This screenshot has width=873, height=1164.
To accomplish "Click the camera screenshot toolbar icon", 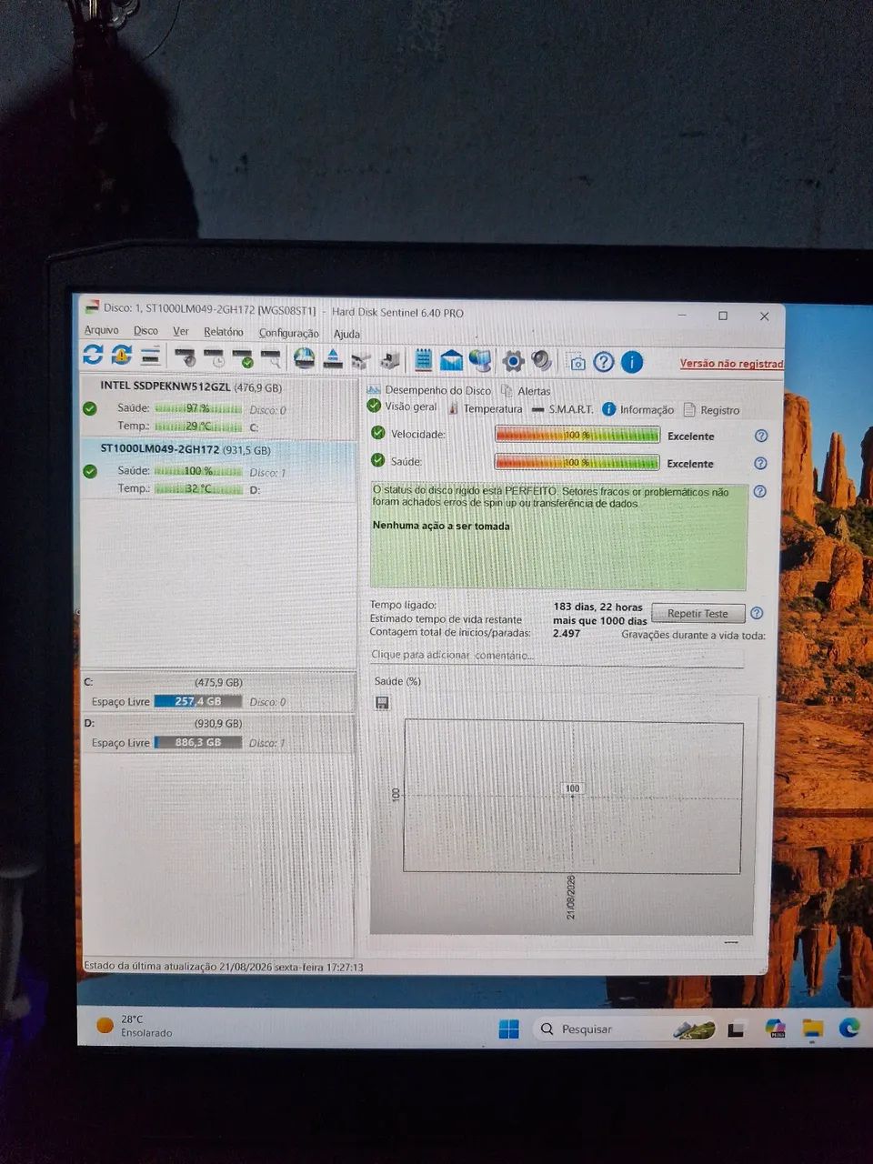I will (x=577, y=363).
